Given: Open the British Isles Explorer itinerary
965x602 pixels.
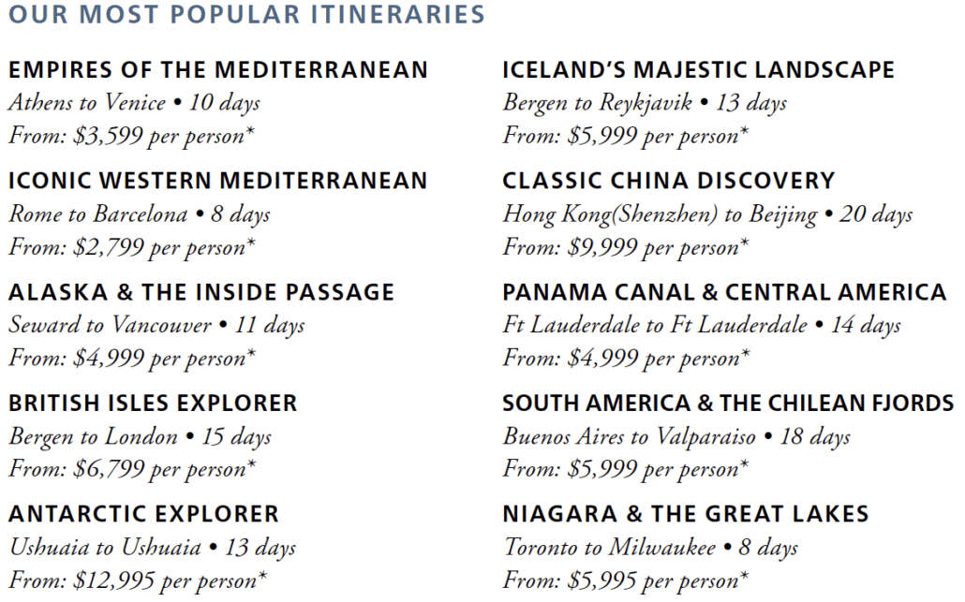Looking at the screenshot, I should (153, 404).
